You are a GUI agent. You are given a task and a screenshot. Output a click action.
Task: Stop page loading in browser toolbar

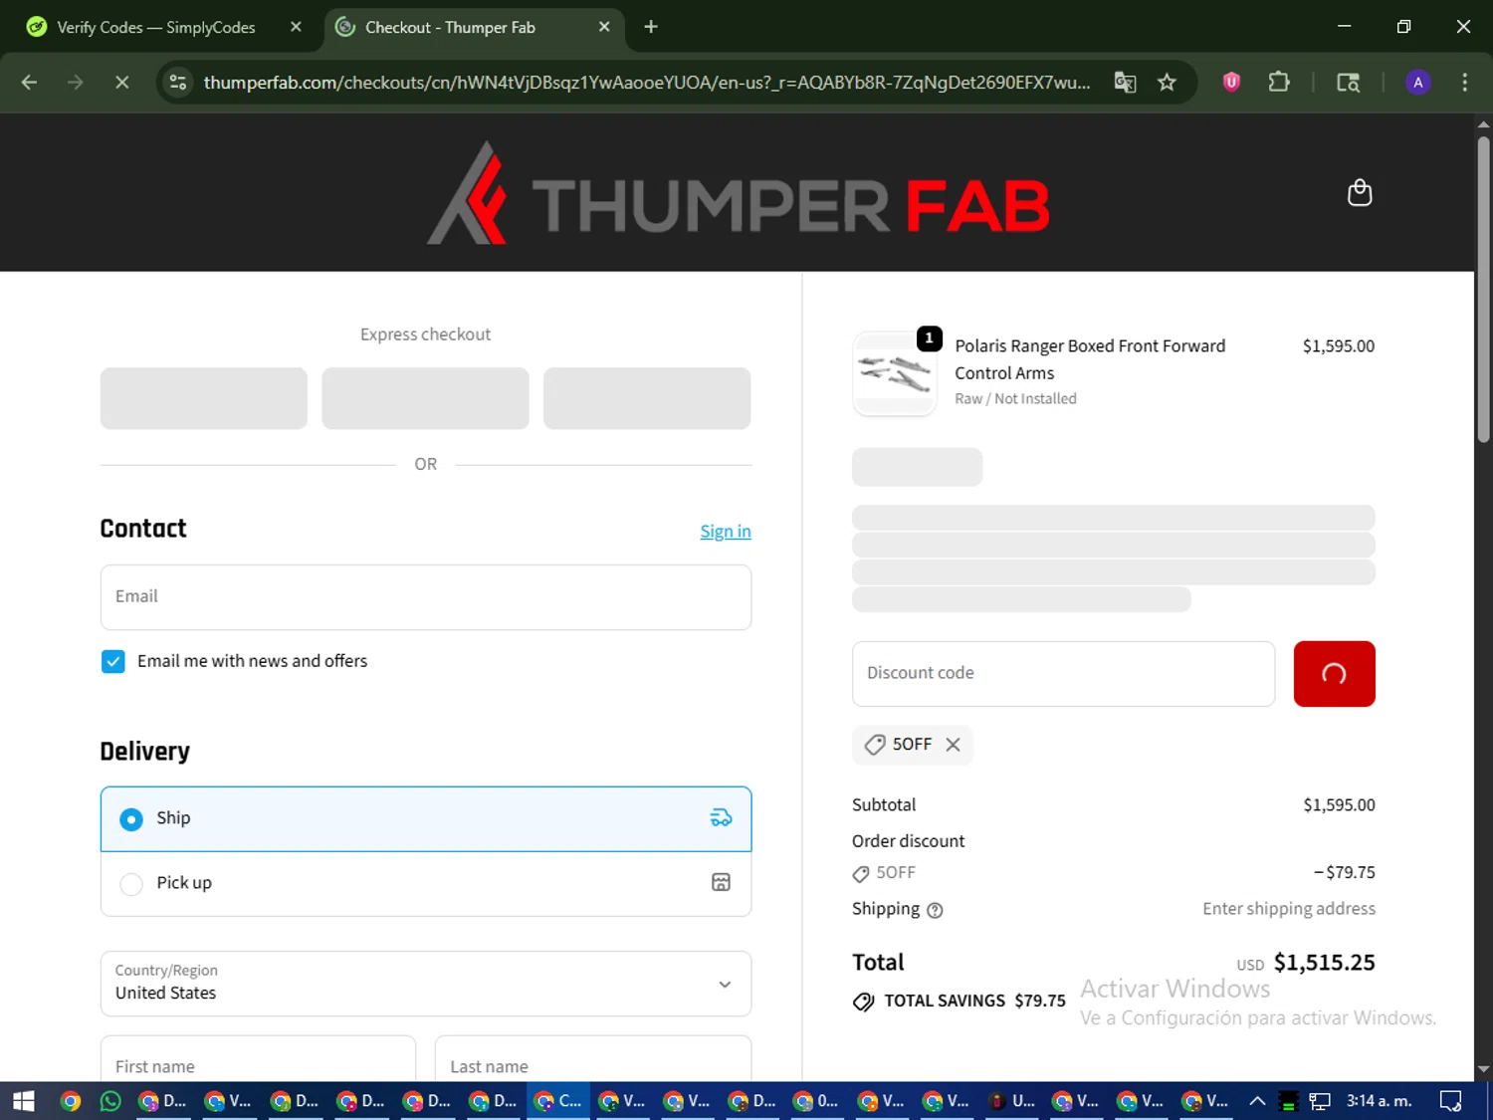coord(121,83)
